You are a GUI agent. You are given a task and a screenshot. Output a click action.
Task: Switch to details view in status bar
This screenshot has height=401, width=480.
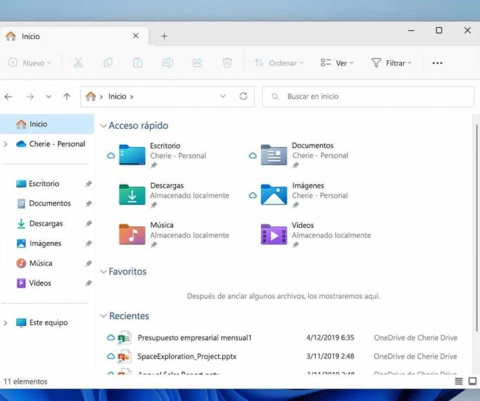[x=459, y=381]
